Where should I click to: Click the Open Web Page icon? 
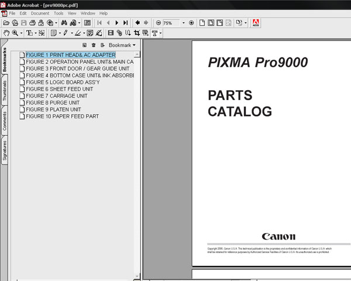click(15, 23)
